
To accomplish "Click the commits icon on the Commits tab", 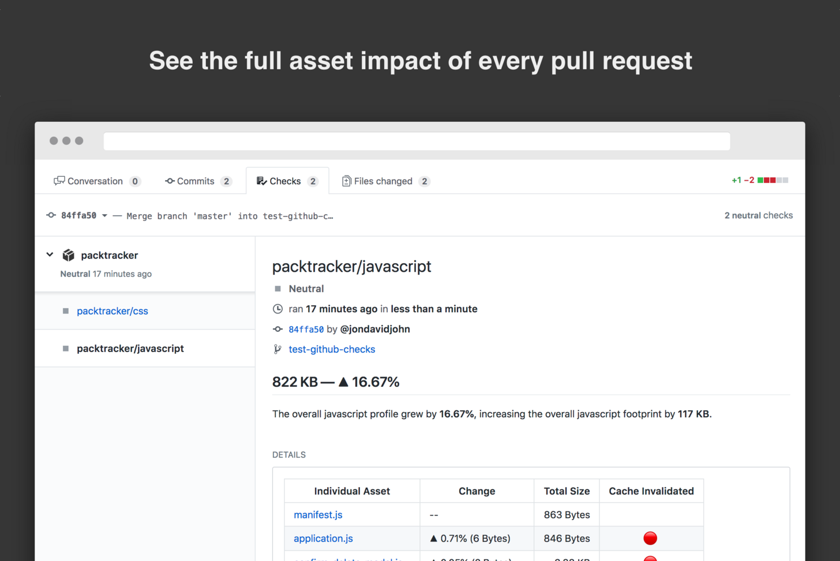I will 169,181.
